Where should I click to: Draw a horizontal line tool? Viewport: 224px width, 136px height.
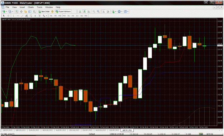point(18,16)
